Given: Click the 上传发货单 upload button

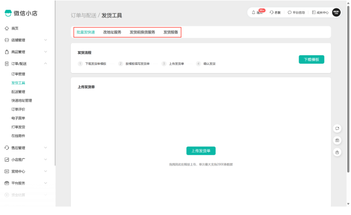Looking at the screenshot, I should coord(201,151).
